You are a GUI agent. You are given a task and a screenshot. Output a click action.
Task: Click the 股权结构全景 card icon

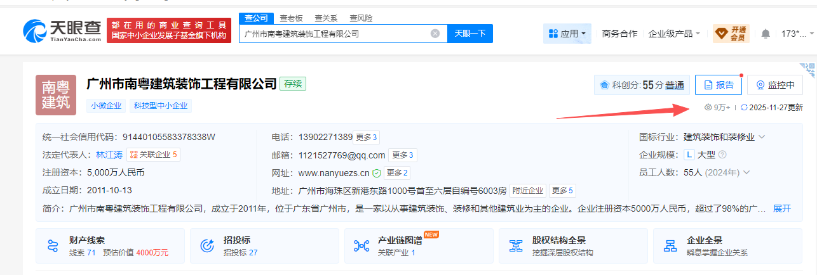pos(517,246)
